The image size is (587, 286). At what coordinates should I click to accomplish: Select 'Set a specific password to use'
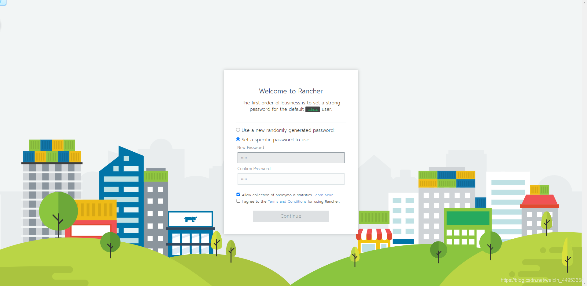pyautogui.click(x=238, y=139)
